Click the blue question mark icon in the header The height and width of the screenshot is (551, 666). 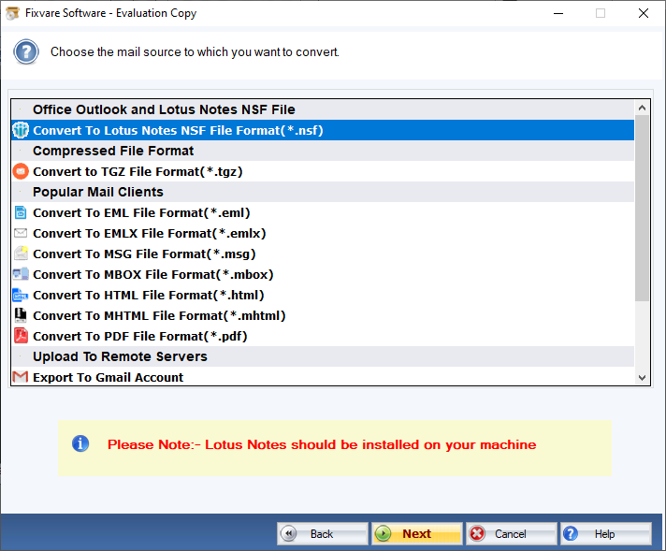pyautogui.click(x=26, y=51)
